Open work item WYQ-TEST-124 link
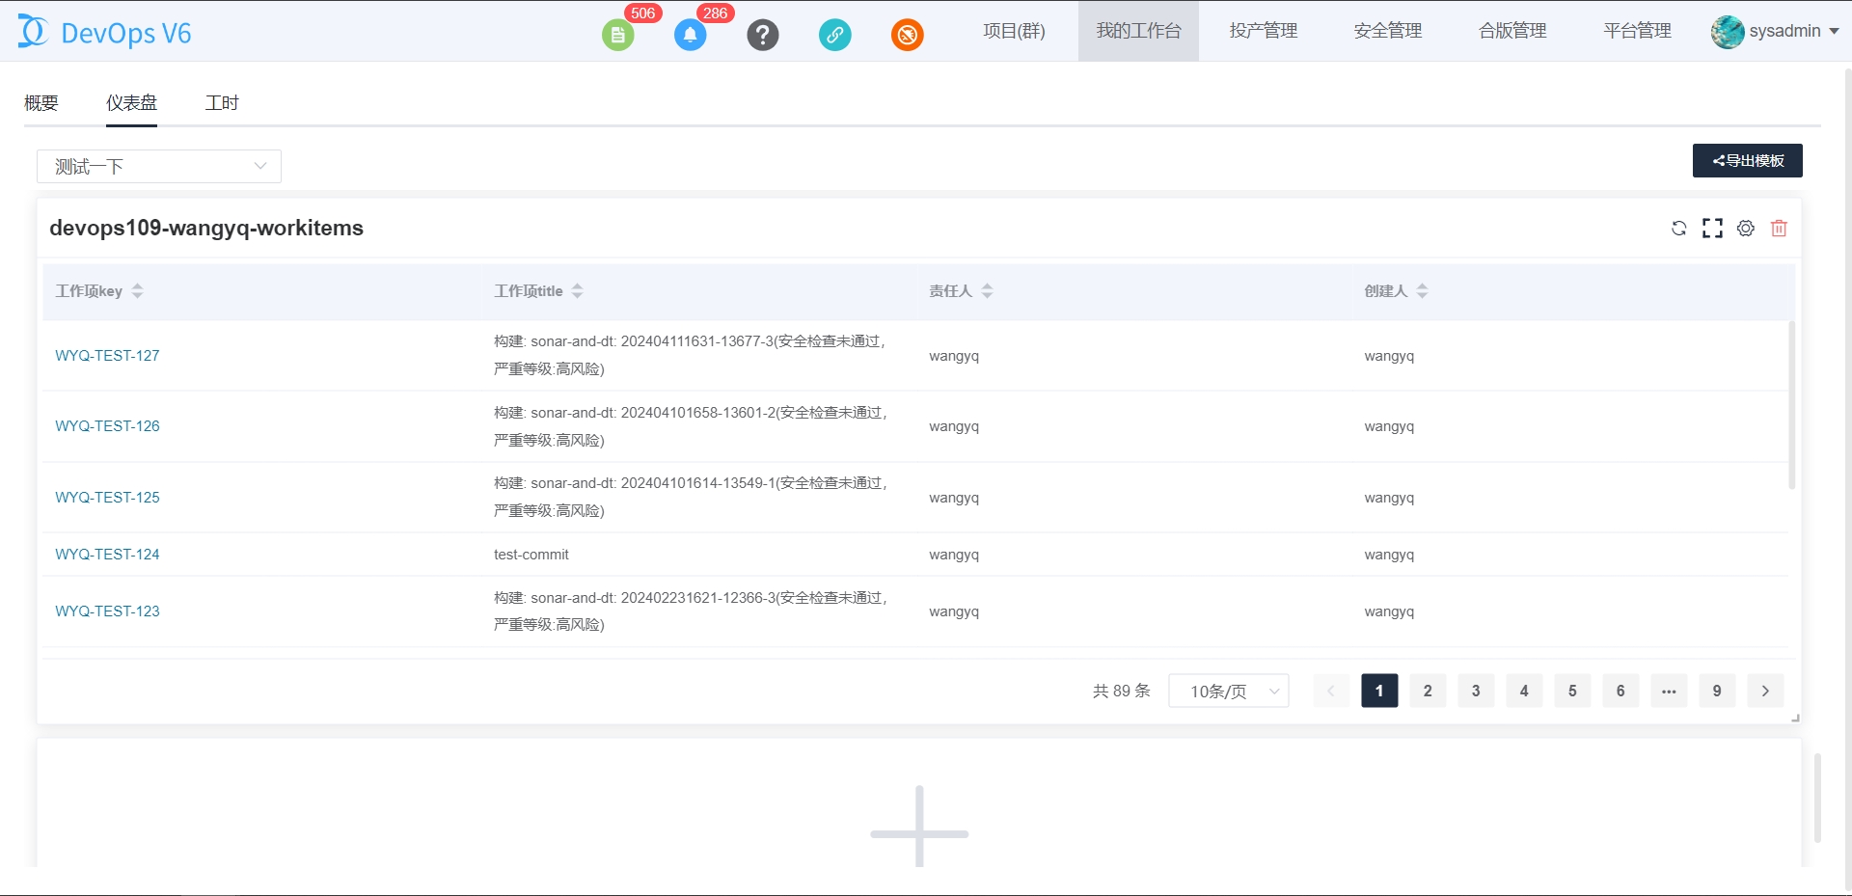This screenshot has width=1852, height=896. tap(107, 555)
